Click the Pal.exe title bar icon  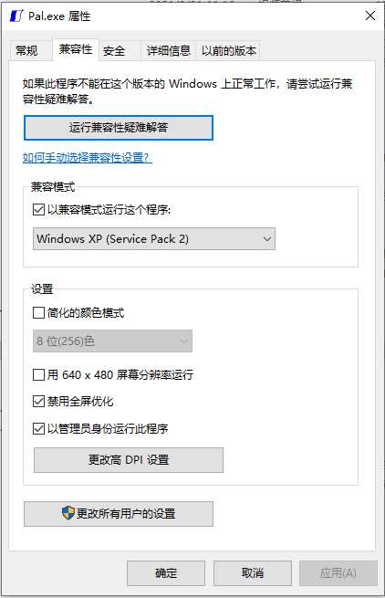(x=16, y=16)
